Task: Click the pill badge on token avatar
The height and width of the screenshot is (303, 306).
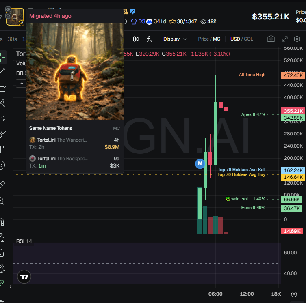Action: point(22,23)
